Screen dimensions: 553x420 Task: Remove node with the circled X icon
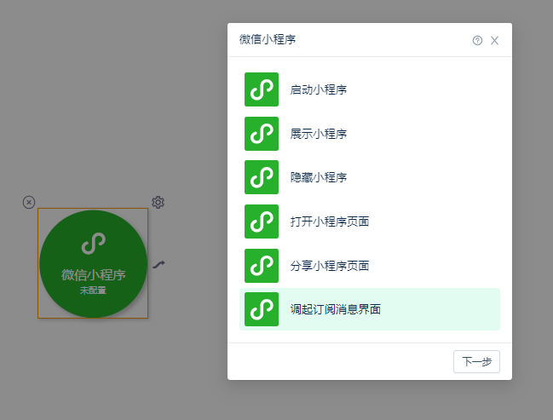pos(29,203)
